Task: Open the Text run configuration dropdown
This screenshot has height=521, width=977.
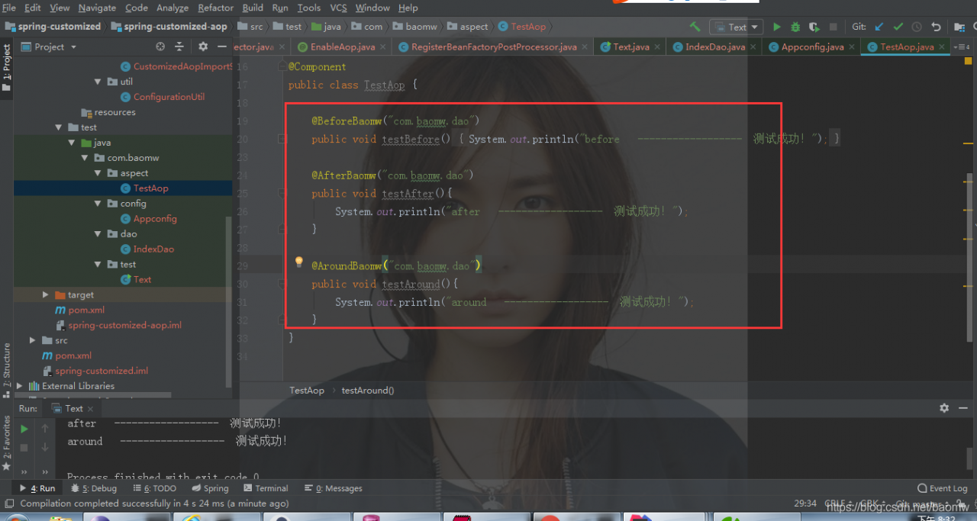Action: 736,27
